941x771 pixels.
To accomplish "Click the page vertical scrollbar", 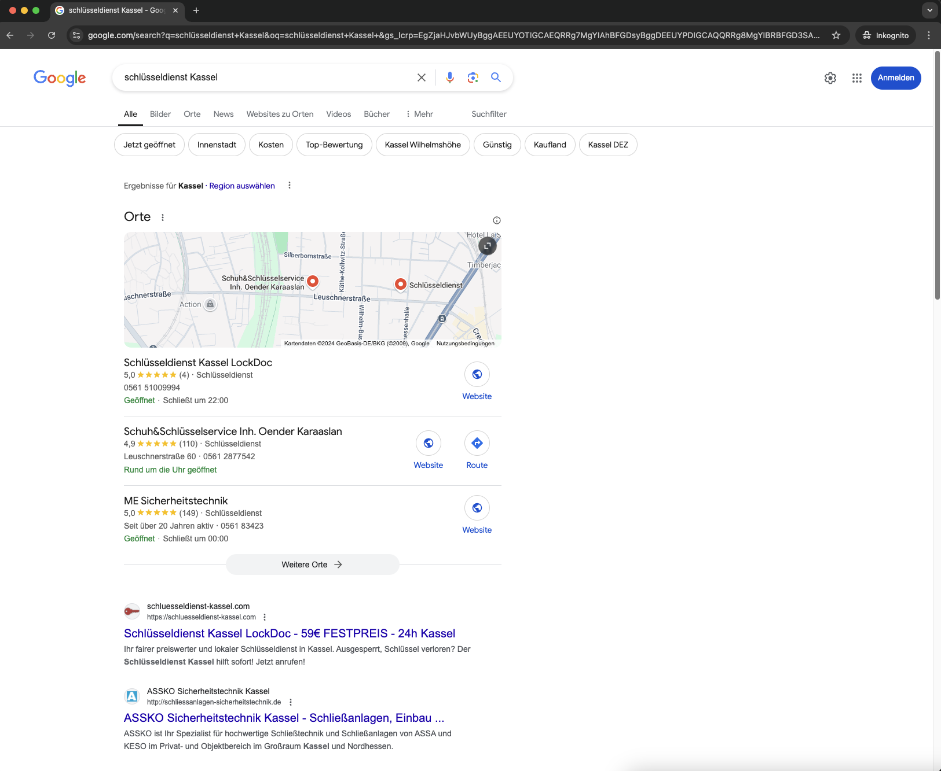I will [938, 175].
